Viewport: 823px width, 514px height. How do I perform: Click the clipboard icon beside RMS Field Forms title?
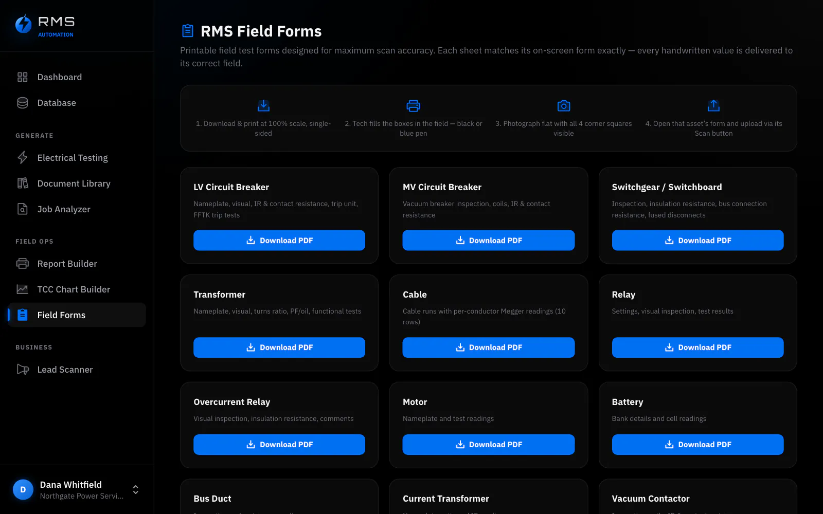point(188,31)
